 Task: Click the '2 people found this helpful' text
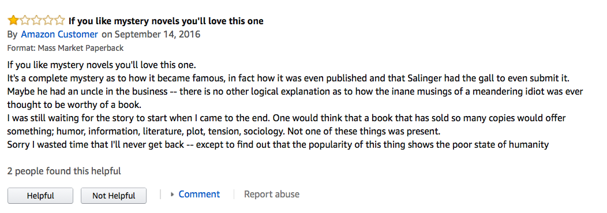[64, 171]
